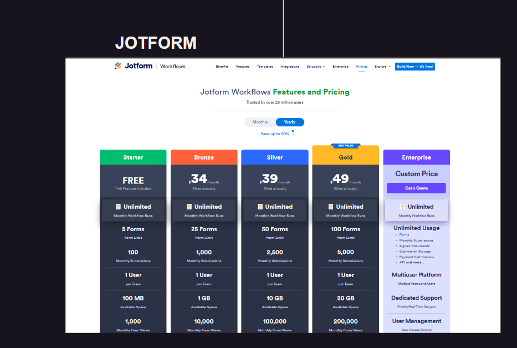Click curved arrow next to Save up to 20%

coord(293,132)
